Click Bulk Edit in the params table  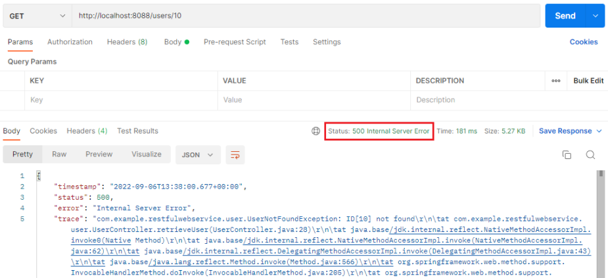click(589, 81)
